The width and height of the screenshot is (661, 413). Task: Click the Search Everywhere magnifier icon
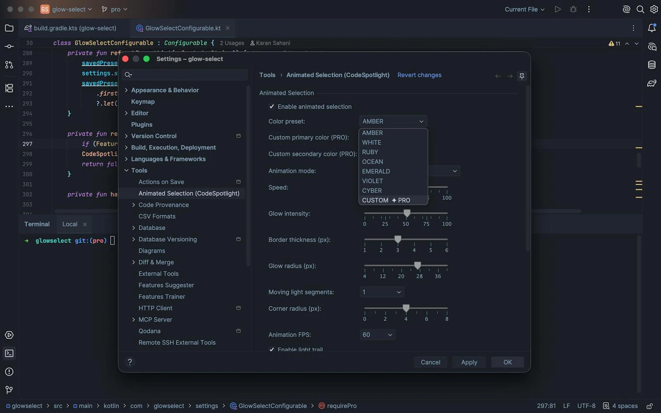click(x=640, y=9)
